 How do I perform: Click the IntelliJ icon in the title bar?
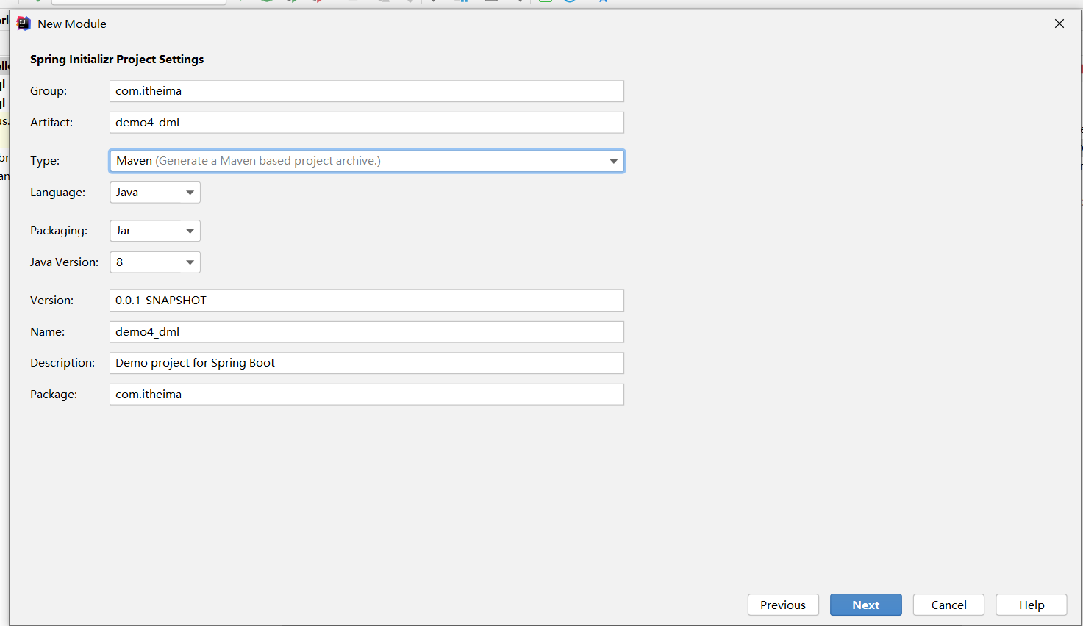point(24,24)
